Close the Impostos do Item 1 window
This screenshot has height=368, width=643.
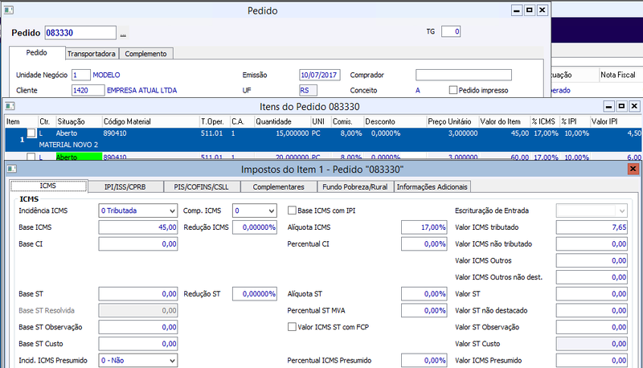tap(633, 169)
